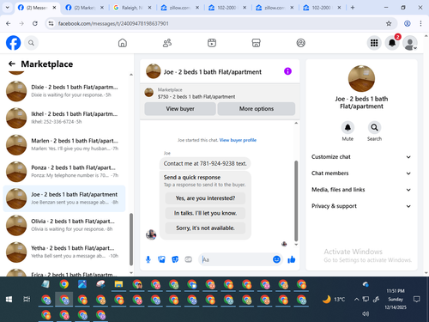Show hidden system tray icons chevron
This screenshot has width=429, height=322.
[356, 300]
